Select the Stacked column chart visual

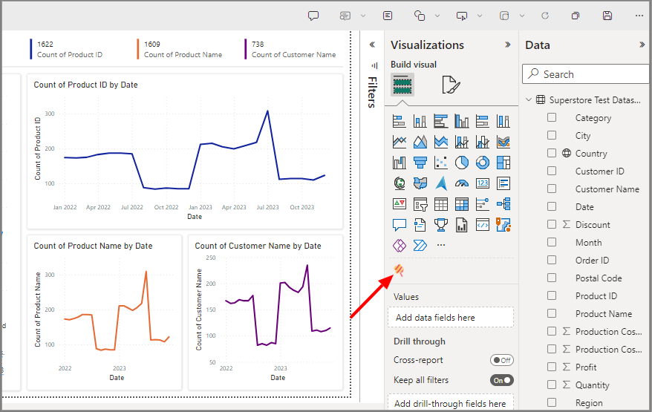point(420,122)
